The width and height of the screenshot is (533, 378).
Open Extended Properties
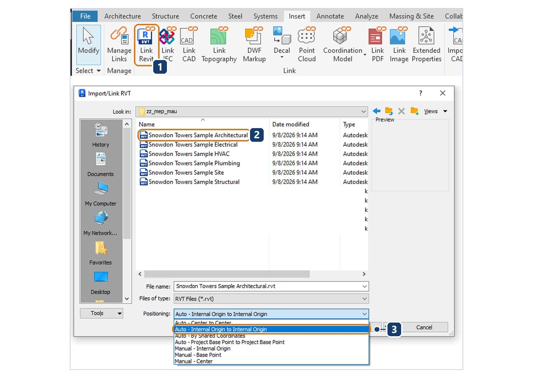tap(426, 45)
